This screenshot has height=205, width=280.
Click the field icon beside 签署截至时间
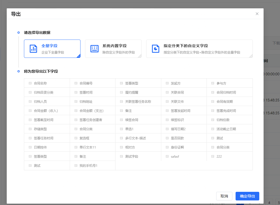[x=30, y=120]
